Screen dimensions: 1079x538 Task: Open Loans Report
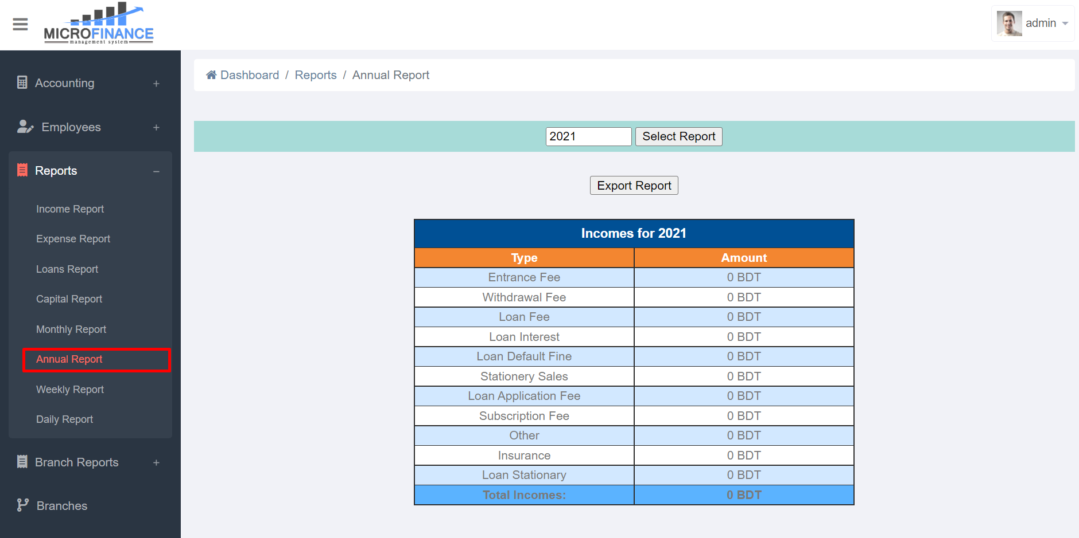coord(67,269)
